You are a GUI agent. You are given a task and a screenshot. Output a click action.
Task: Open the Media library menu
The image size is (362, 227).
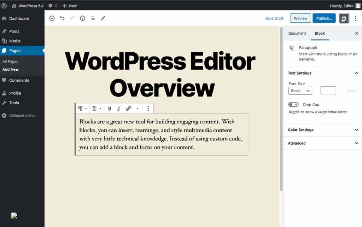[22, 41]
